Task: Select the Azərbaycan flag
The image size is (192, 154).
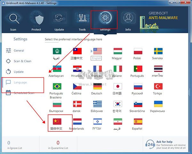Action: (x=57, y=69)
